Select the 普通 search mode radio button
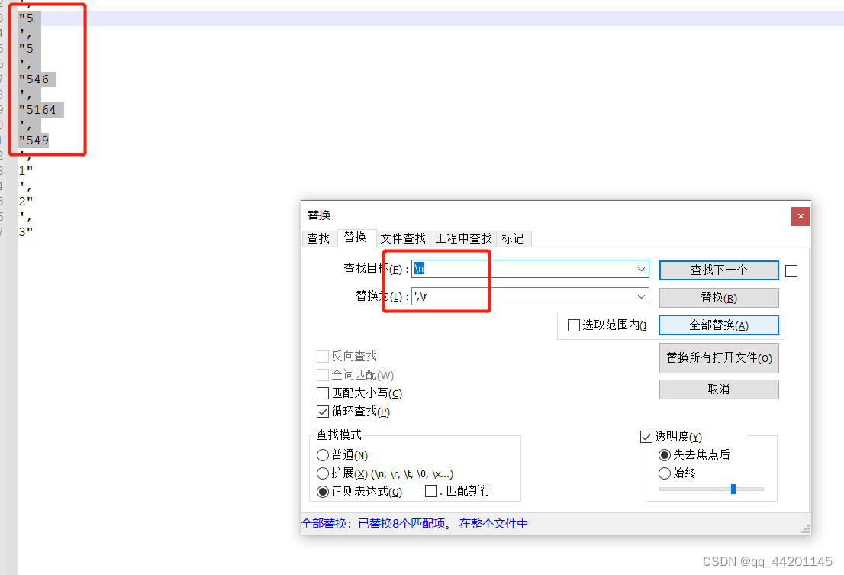Viewport: 844px width, 575px height. click(x=323, y=454)
